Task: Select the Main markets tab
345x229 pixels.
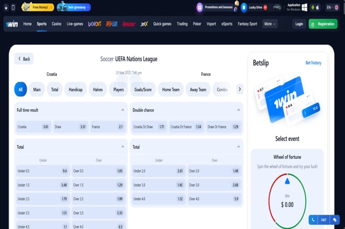Action: click(37, 89)
